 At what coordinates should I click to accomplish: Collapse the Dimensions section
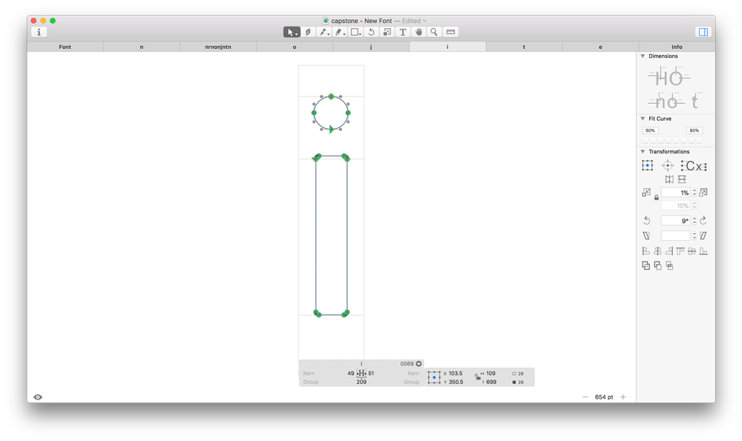[x=643, y=56]
